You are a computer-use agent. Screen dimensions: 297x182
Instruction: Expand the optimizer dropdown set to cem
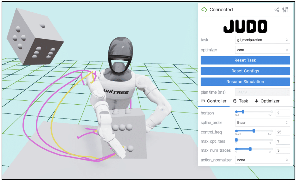[262, 50]
